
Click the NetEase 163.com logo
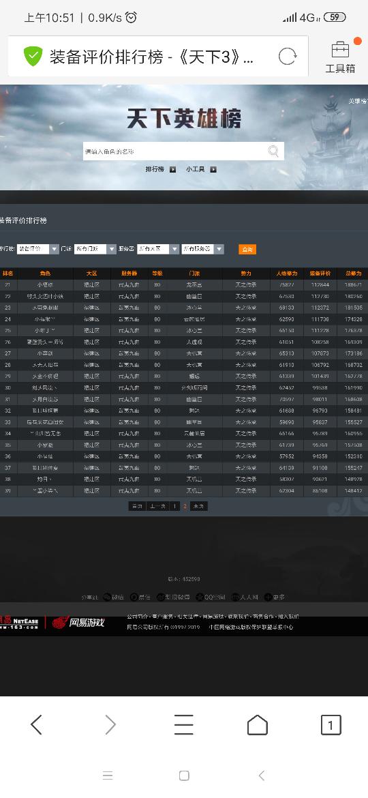click(x=19, y=623)
